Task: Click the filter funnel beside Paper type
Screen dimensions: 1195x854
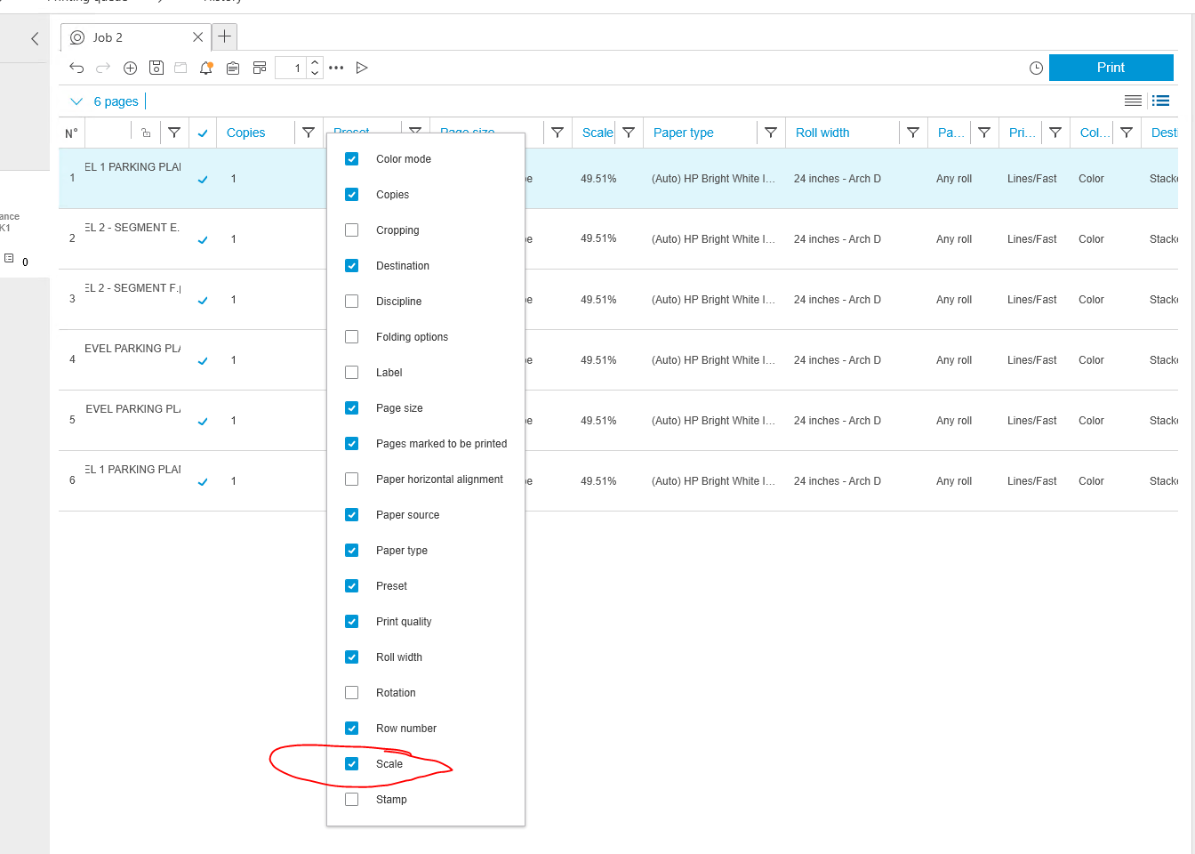Action: point(771,133)
